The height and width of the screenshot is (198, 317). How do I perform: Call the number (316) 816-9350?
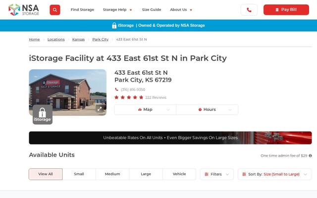click(133, 90)
